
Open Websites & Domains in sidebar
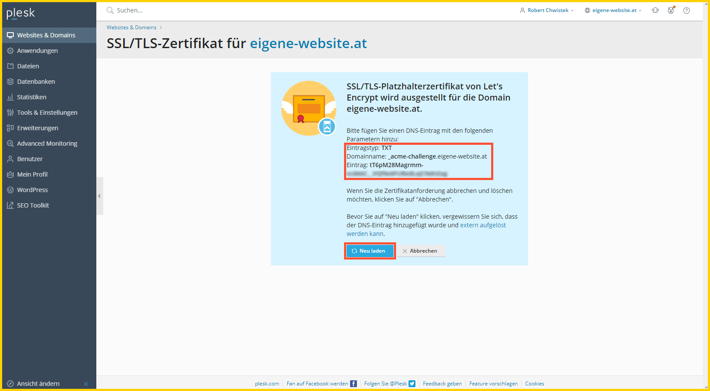tap(49, 35)
